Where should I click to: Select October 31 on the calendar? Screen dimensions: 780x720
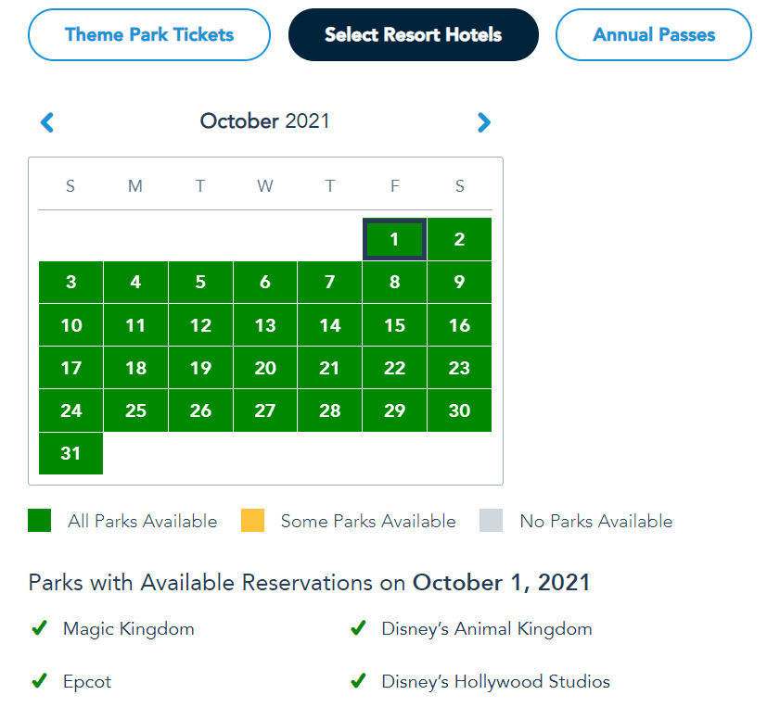[x=71, y=453]
